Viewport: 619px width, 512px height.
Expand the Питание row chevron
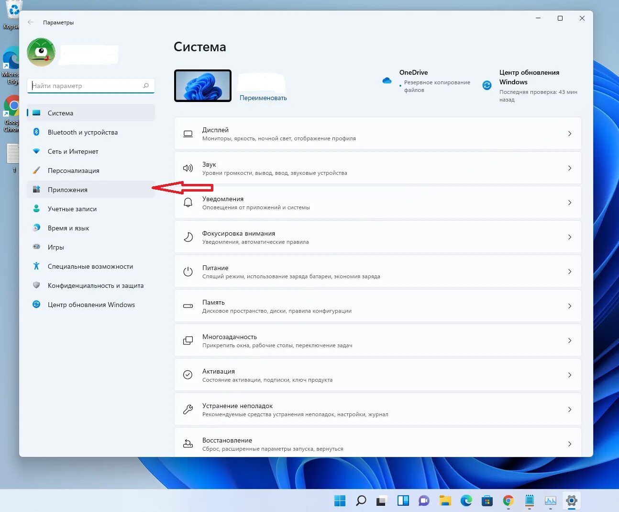[570, 272]
